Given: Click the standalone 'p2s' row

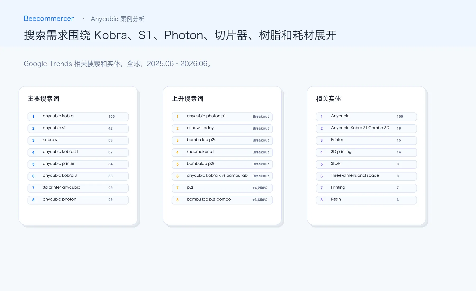Looking at the screenshot, I should click(222, 188).
